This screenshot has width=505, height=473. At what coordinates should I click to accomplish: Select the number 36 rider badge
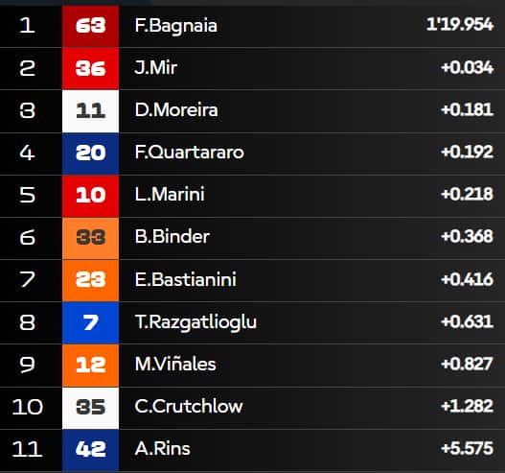tap(90, 68)
